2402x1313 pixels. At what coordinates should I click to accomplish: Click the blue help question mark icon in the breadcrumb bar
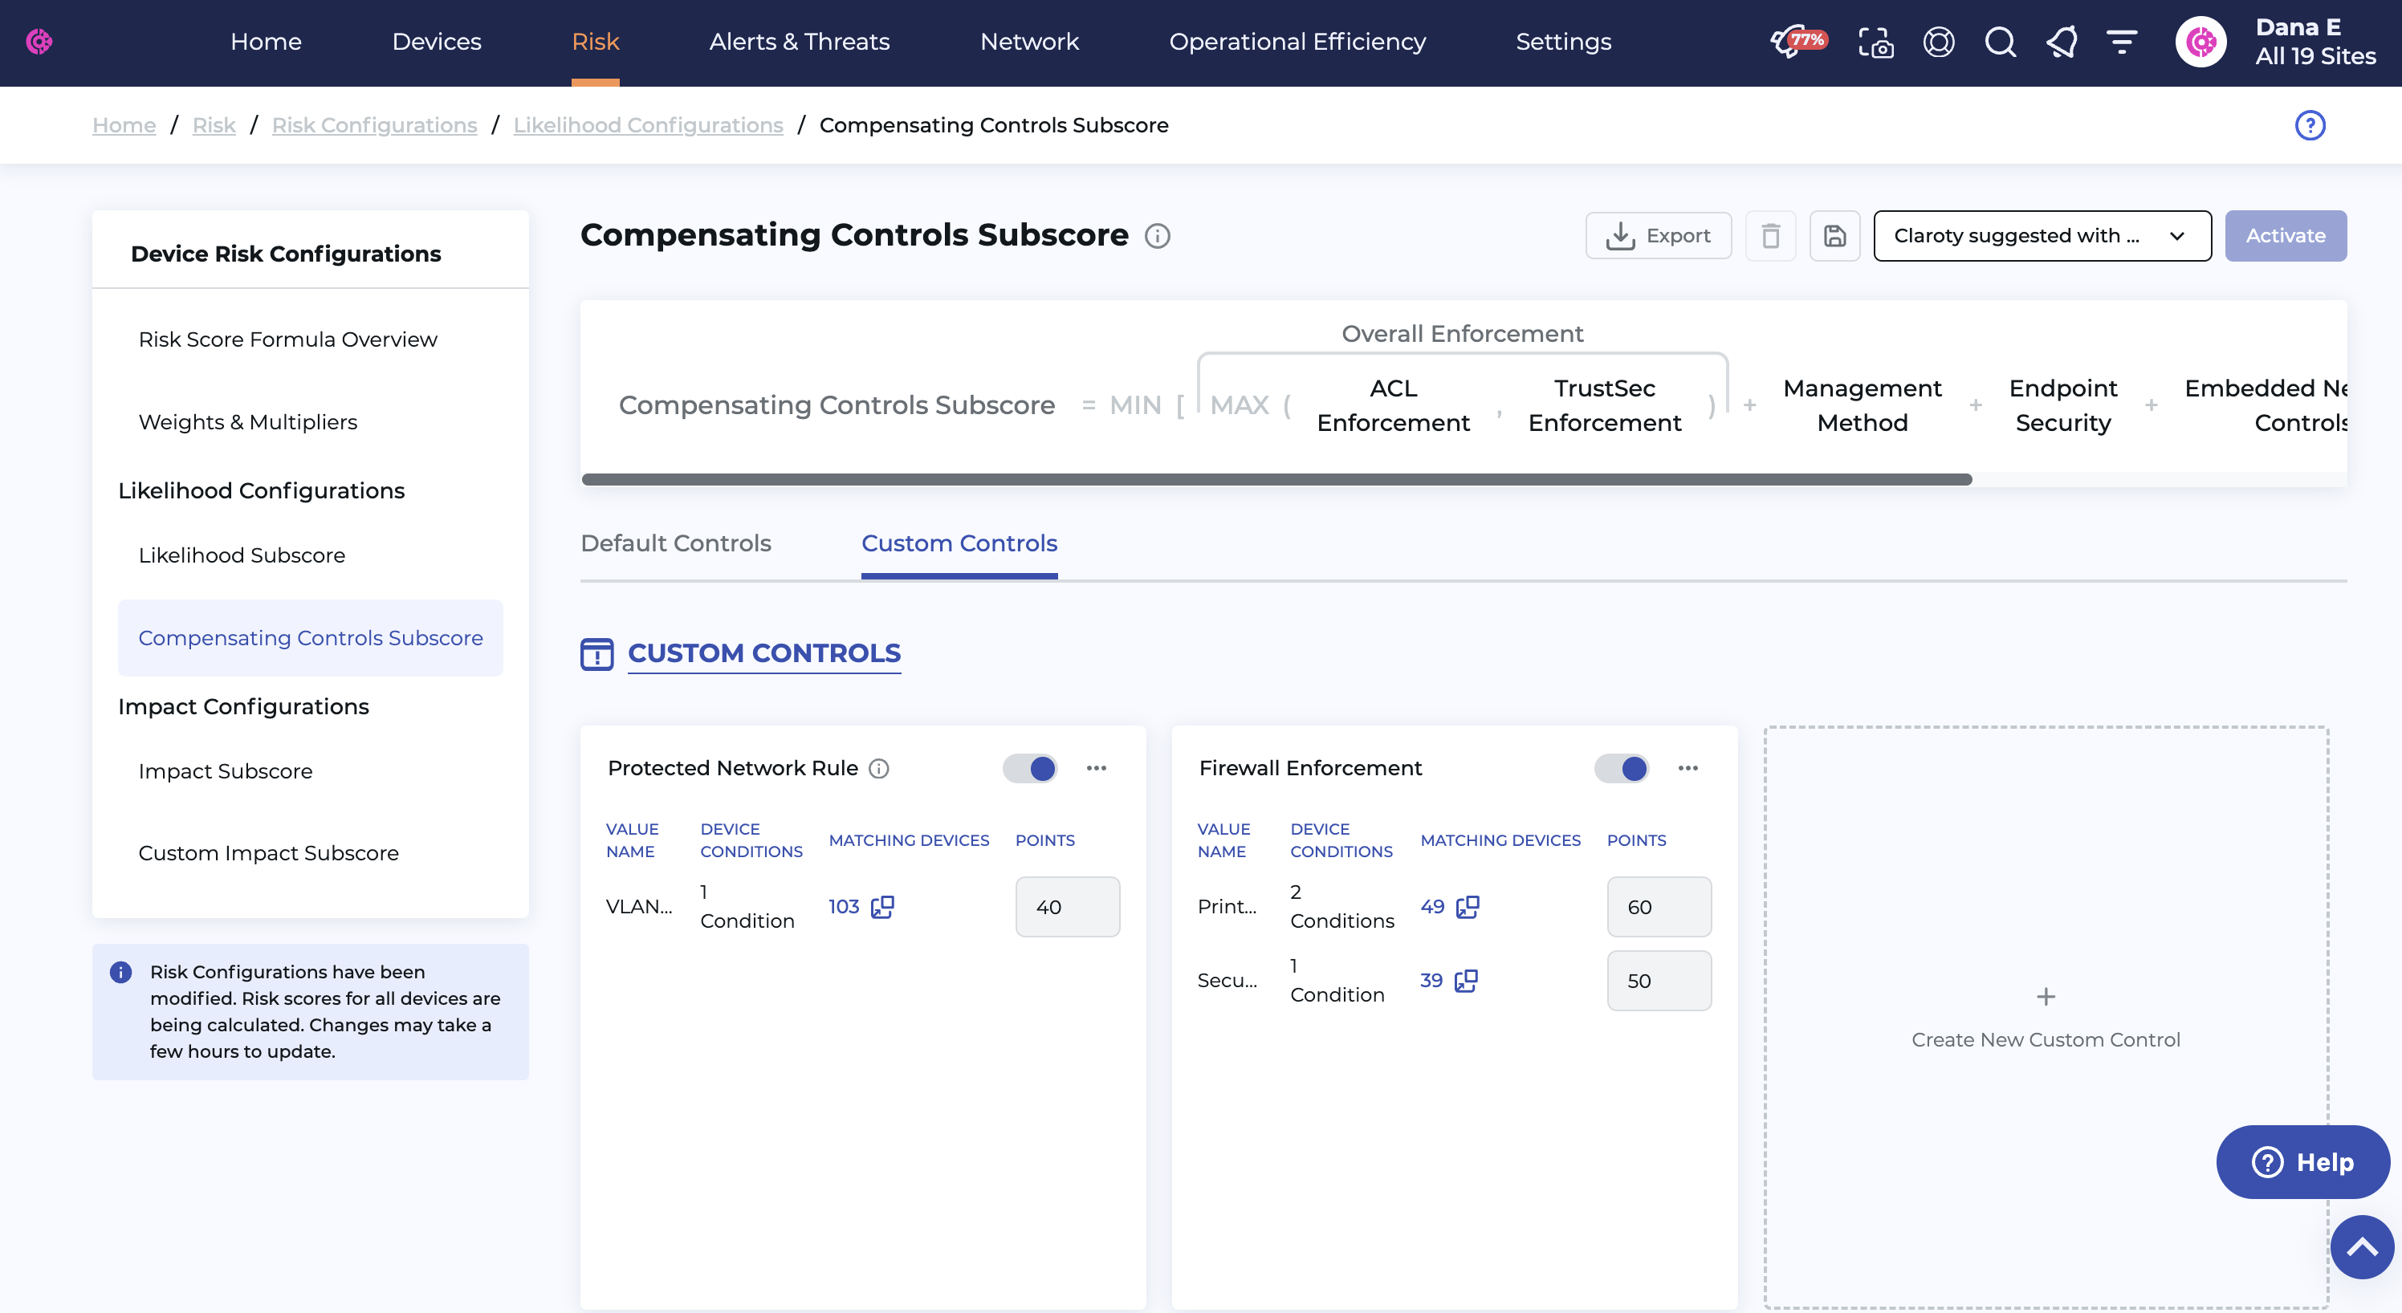tap(2309, 125)
